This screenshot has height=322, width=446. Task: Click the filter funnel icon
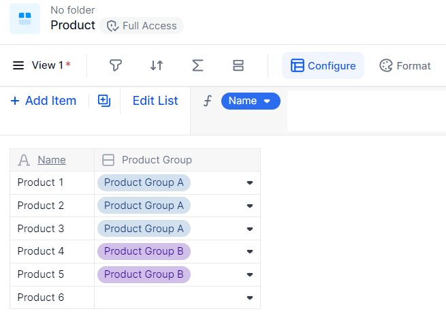pos(116,65)
